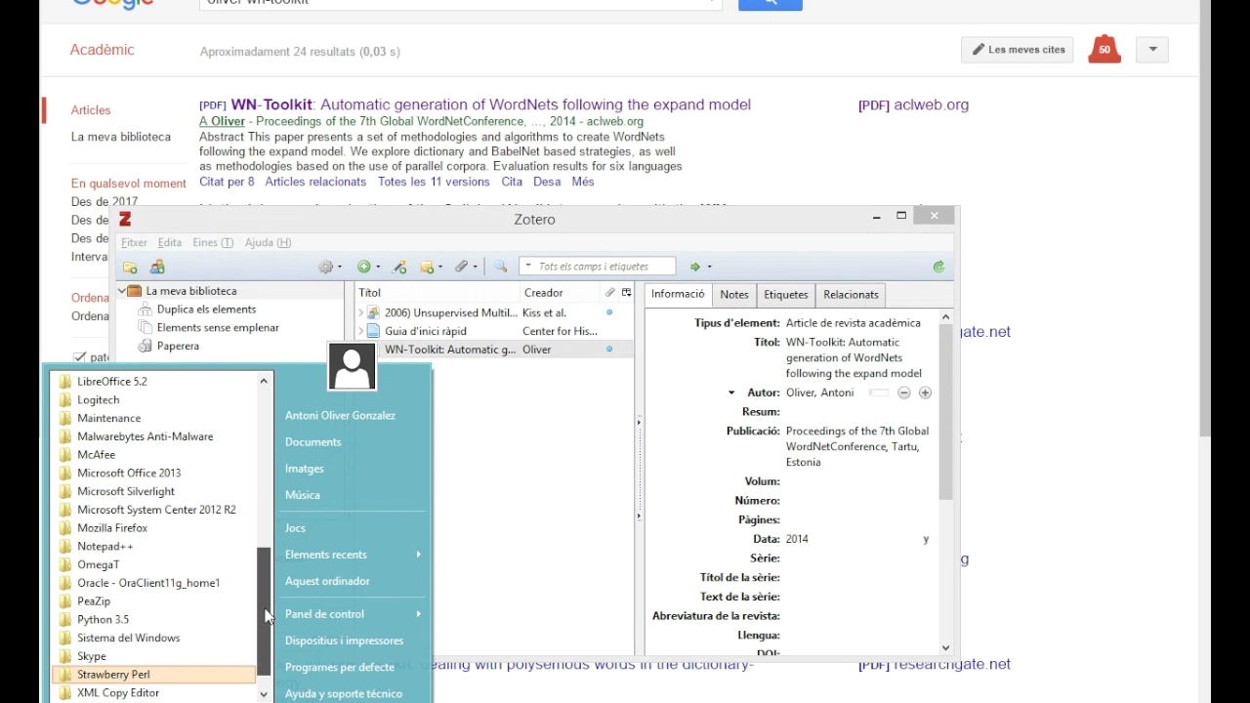Open the Fitxer menu in Zotero

134,242
